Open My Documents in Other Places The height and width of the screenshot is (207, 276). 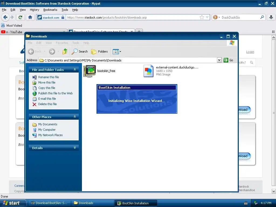(47, 124)
